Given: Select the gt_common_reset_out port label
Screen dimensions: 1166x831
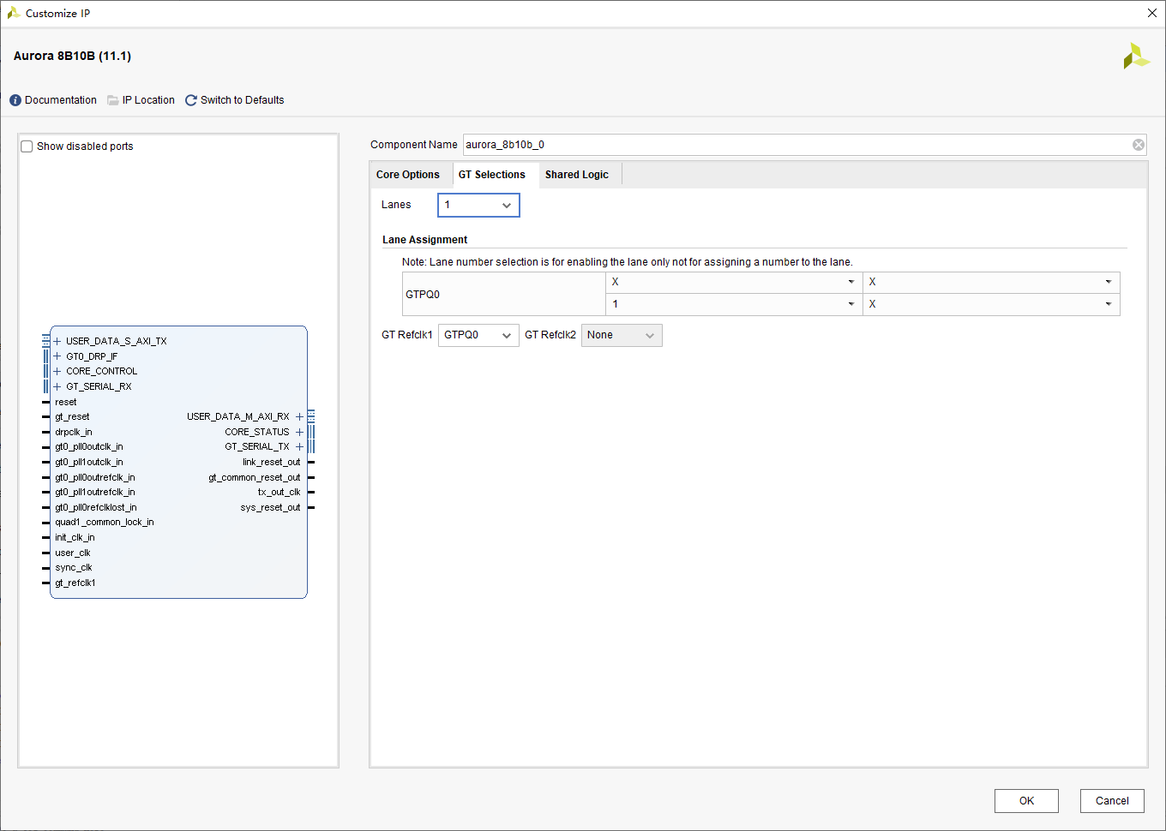Looking at the screenshot, I should pos(255,477).
